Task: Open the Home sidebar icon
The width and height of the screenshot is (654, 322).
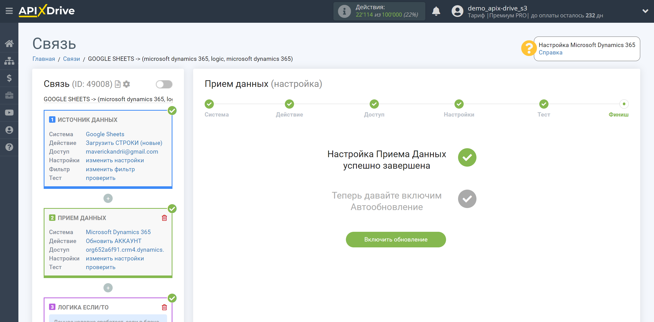Action: (x=9, y=43)
